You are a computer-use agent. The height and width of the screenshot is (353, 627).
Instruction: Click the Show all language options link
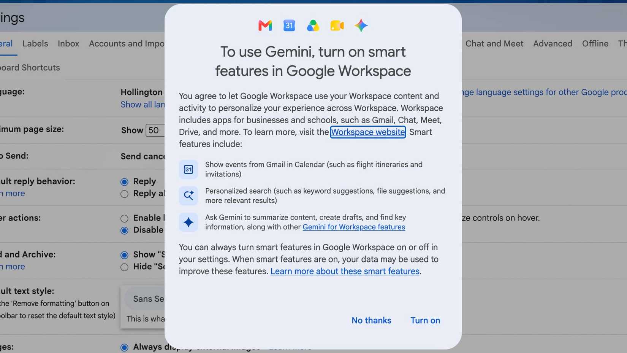[142, 104]
